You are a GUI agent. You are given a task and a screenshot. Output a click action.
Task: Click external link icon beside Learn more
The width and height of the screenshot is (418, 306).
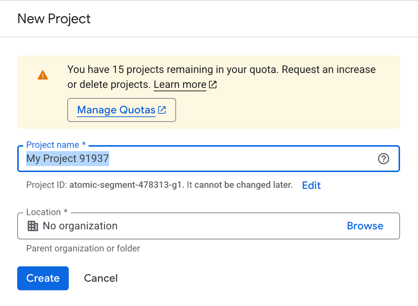click(213, 85)
